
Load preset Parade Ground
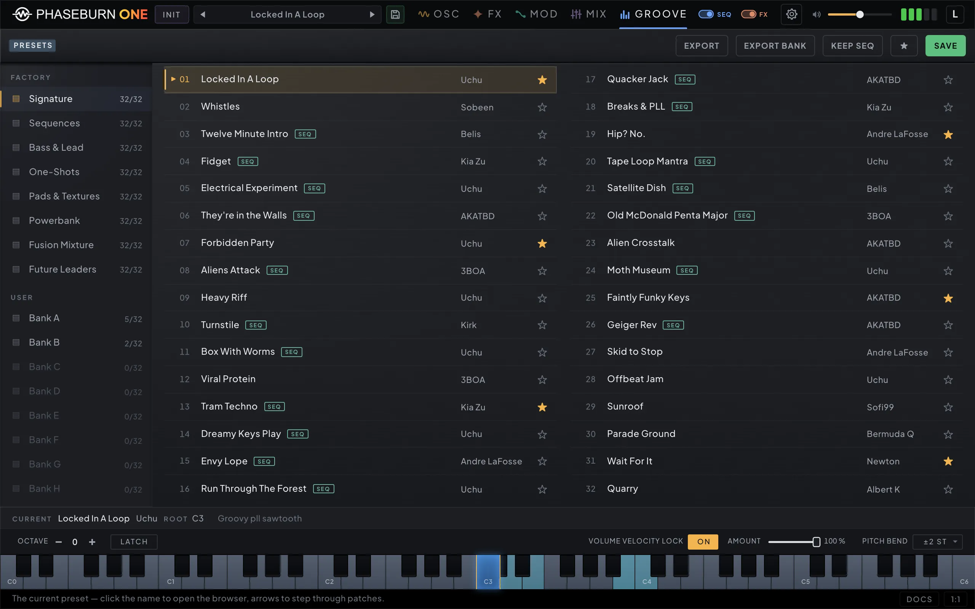click(767, 434)
